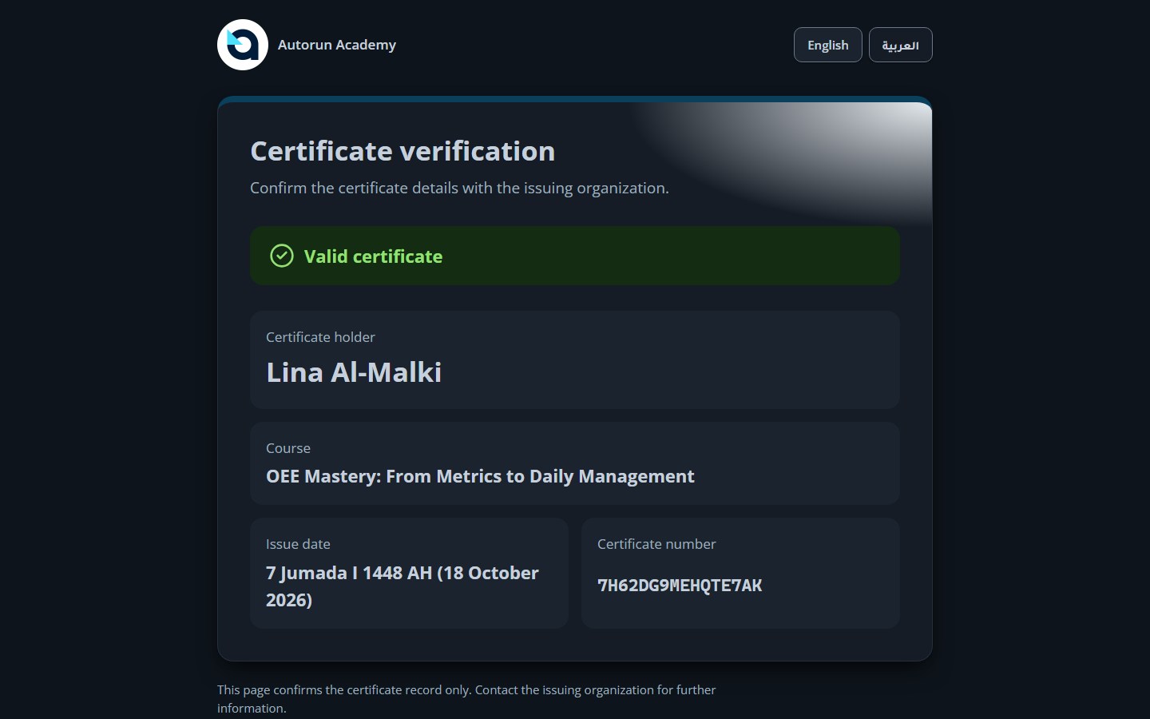Viewport: 1150px width, 719px height.
Task: Click the Autorun Academy name text
Action: [x=337, y=45]
